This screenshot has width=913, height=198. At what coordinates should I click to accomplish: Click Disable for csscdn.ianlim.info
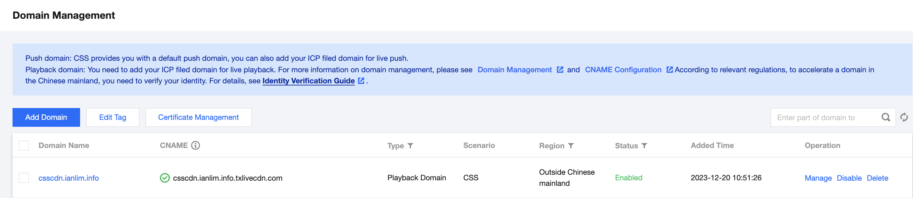(849, 178)
